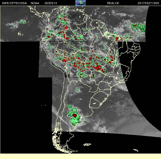Click the satellite image of South America
Image resolution: width=161 pixels, height=159 pixels.
(x=81, y=80)
